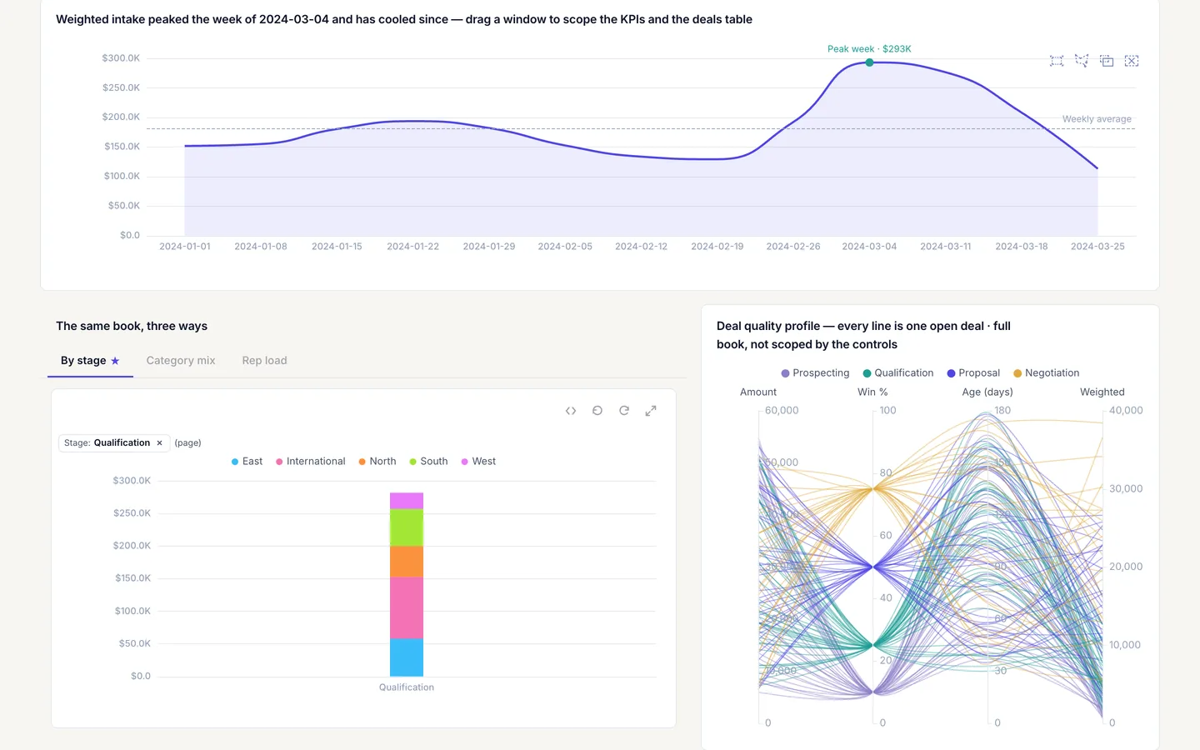Toggle West series in region legend

(x=478, y=462)
